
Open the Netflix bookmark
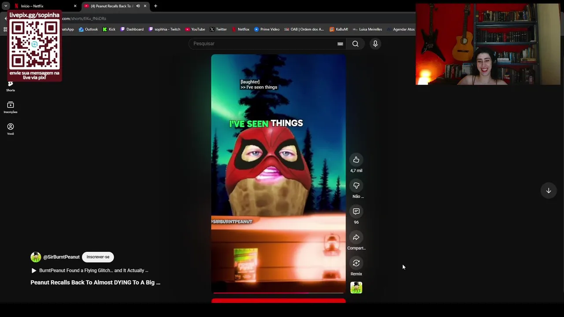(241, 29)
